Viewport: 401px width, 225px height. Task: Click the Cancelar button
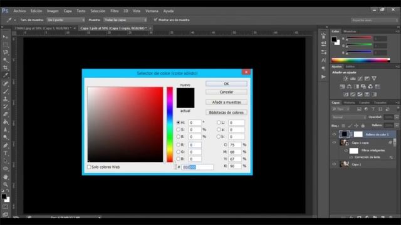point(226,92)
